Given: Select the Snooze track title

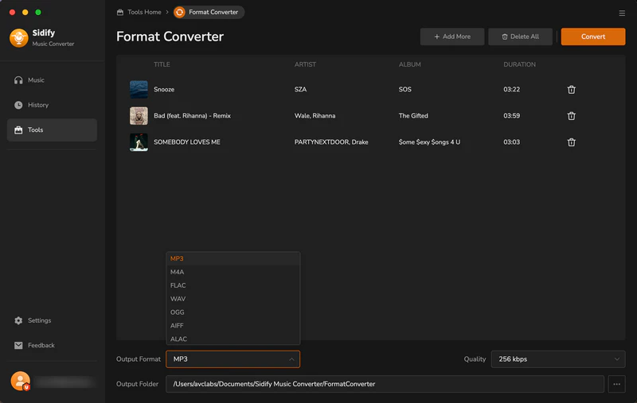Looking at the screenshot, I should [x=164, y=90].
